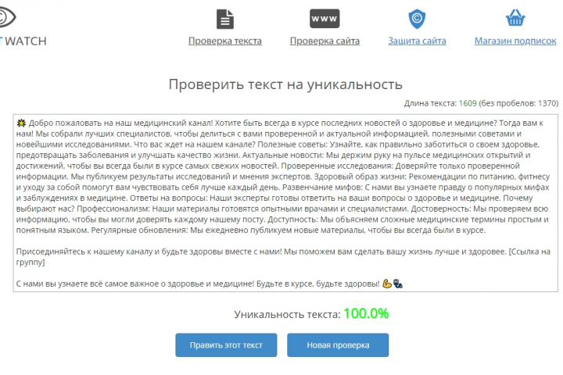This screenshot has width=563, height=375.
Task: Click the без пробелов: 1370 count
Action: click(x=518, y=103)
